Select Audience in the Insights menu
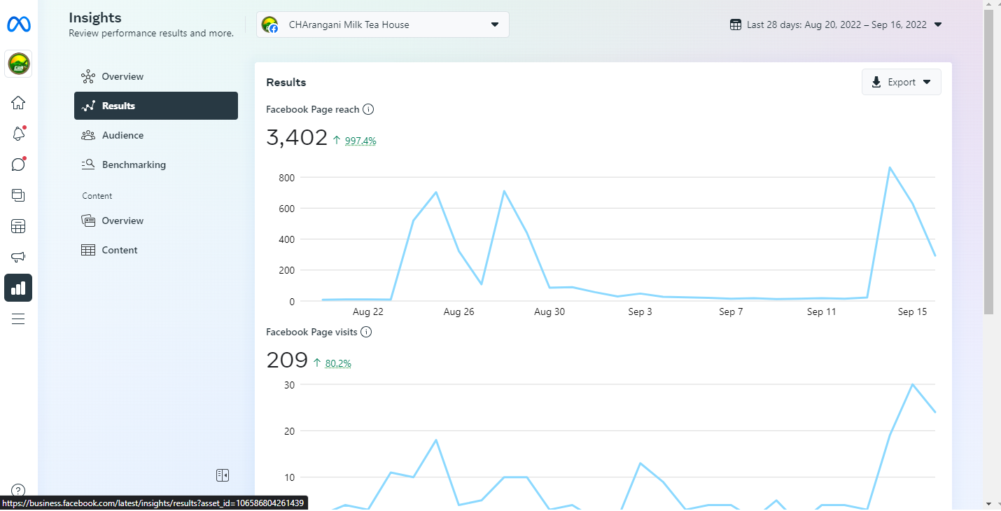The image size is (1001, 511). (122, 135)
